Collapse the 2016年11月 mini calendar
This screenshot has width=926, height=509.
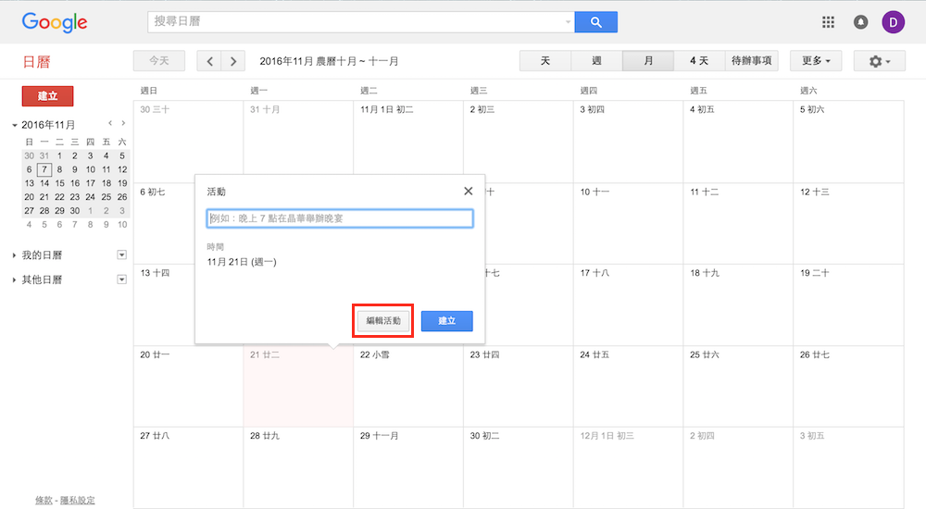14,125
